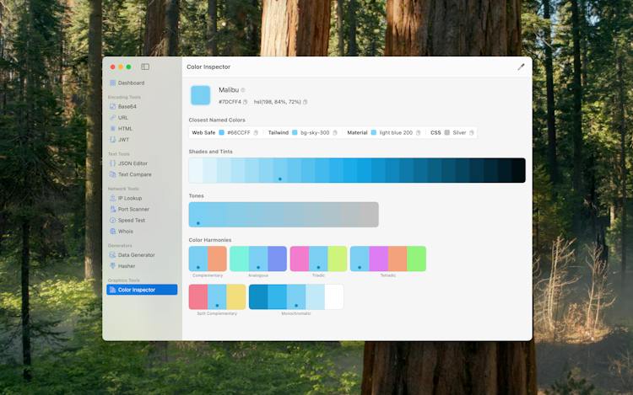Click the Tetradic label

click(x=388, y=275)
